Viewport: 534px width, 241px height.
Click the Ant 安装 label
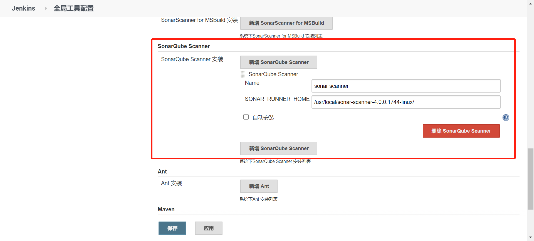pyautogui.click(x=171, y=183)
